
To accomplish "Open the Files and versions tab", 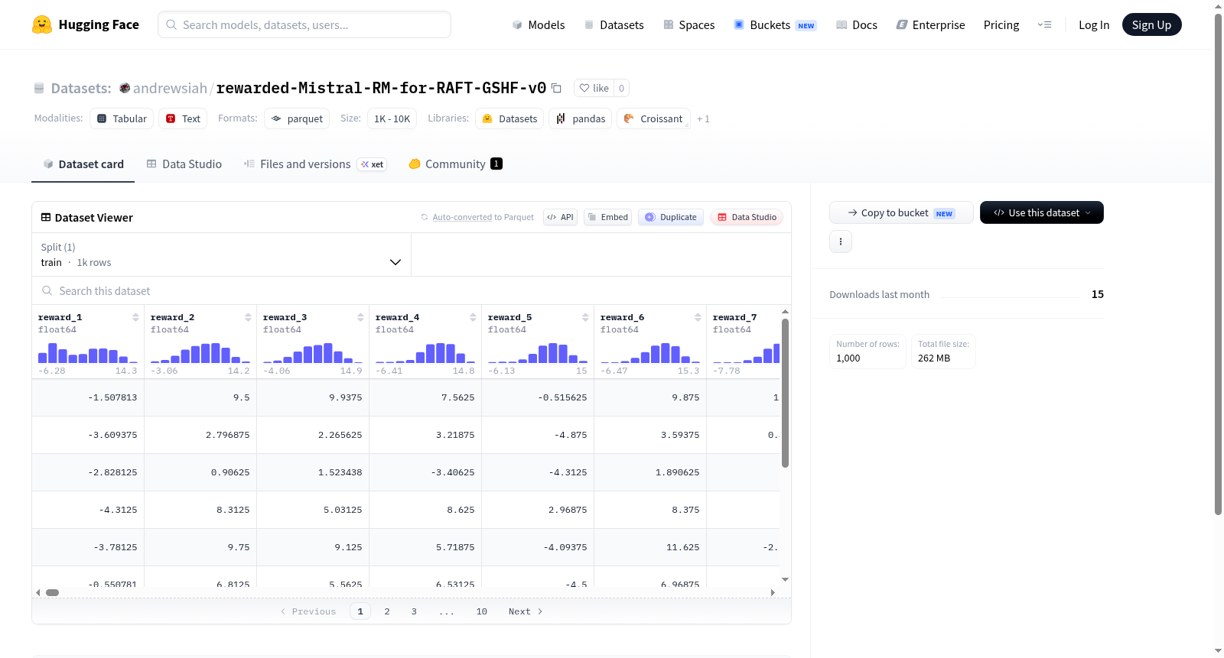I will [314, 164].
